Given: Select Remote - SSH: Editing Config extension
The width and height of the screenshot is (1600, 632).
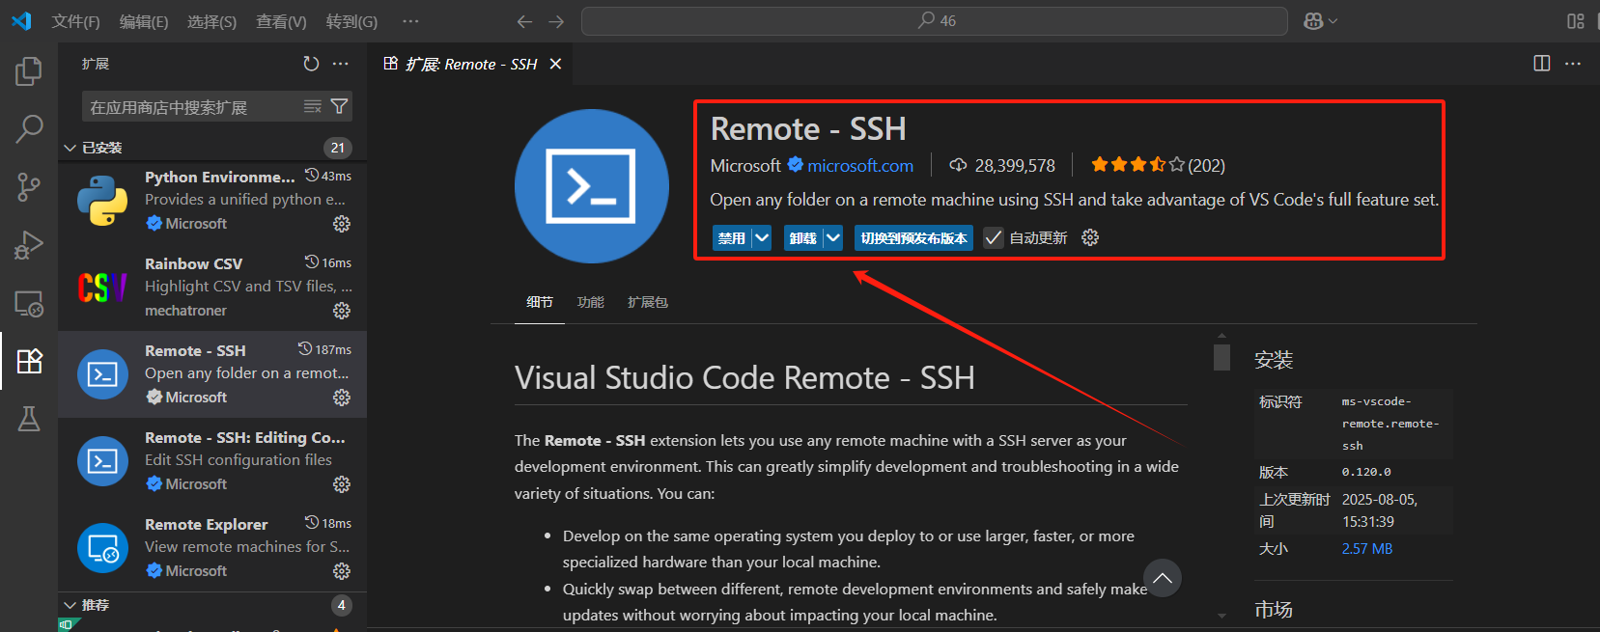Looking at the screenshot, I should (212, 460).
